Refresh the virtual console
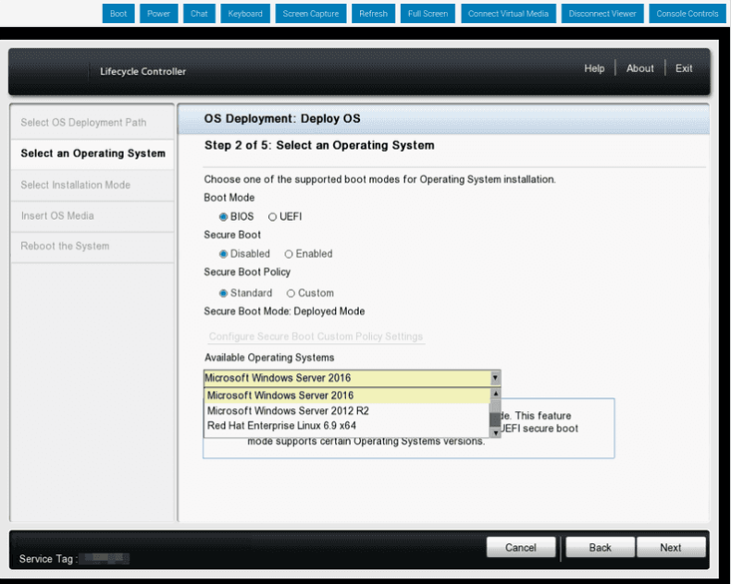731x584 pixels. tap(374, 14)
